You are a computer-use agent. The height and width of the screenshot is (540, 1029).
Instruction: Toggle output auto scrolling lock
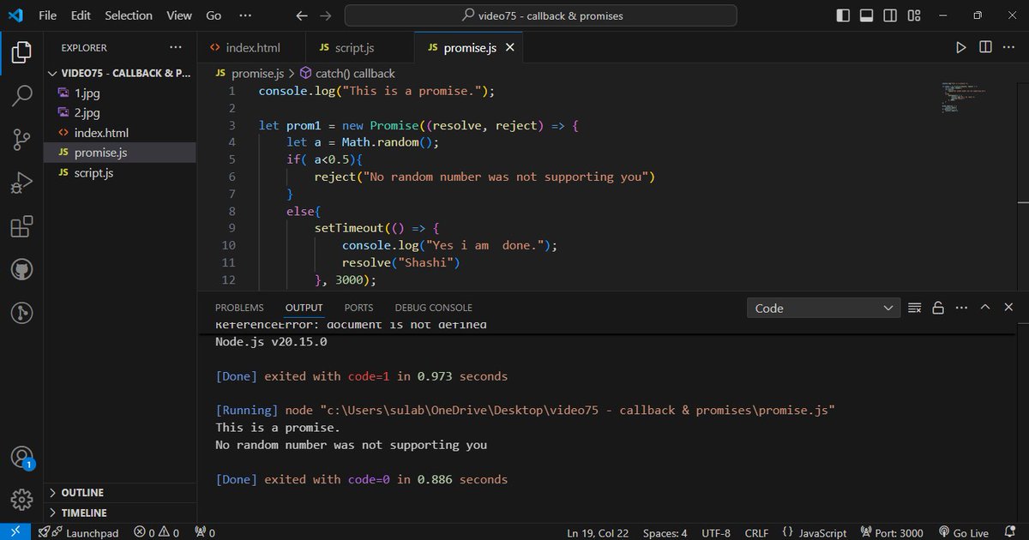[x=938, y=308]
